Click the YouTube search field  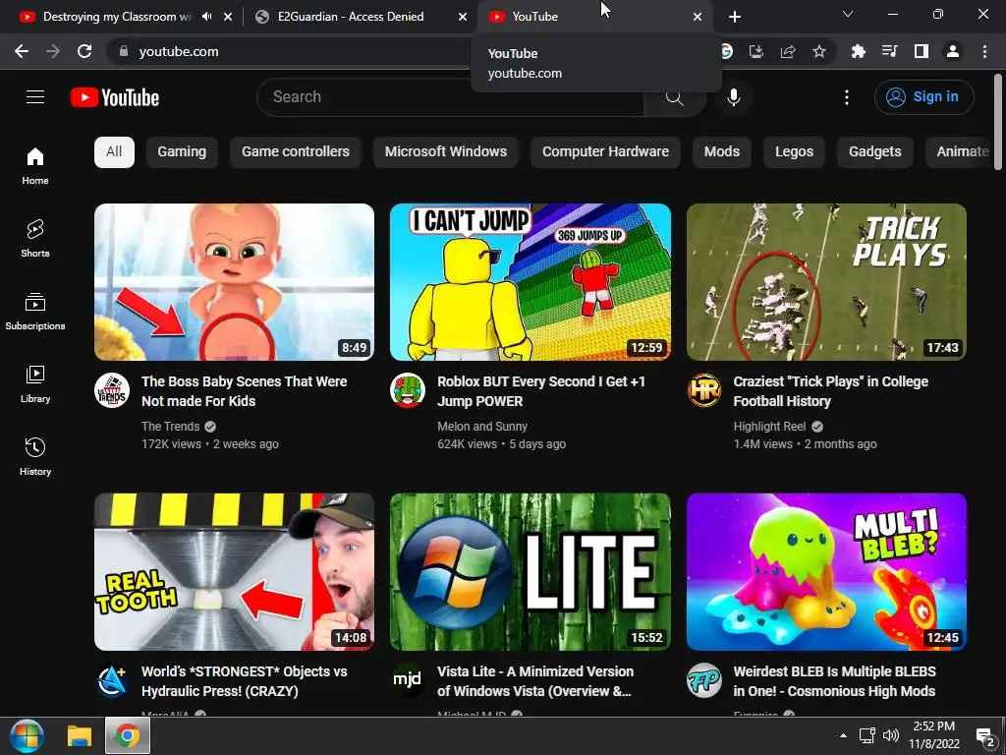(450, 97)
